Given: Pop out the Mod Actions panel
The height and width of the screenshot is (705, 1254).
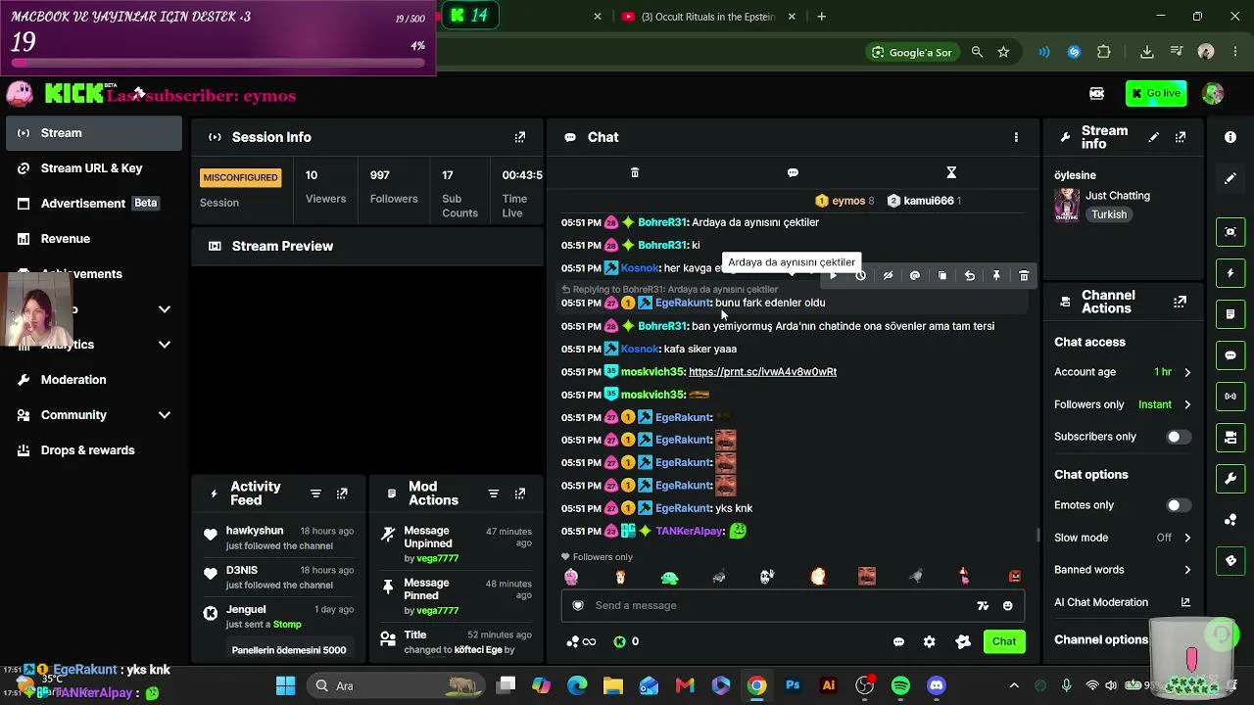Looking at the screenshot, I should coord(520,493).
